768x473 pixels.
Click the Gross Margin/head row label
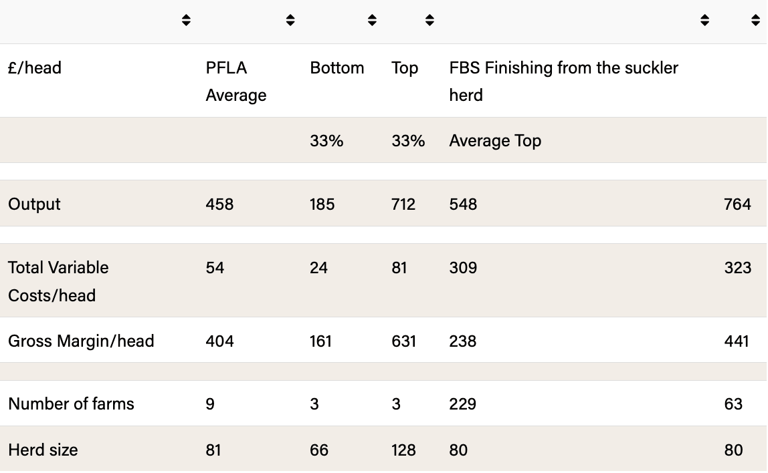point(81,341)
